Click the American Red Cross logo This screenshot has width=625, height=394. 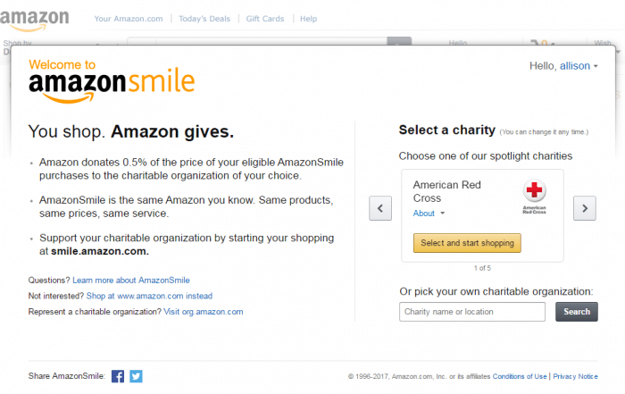point(534,197)
